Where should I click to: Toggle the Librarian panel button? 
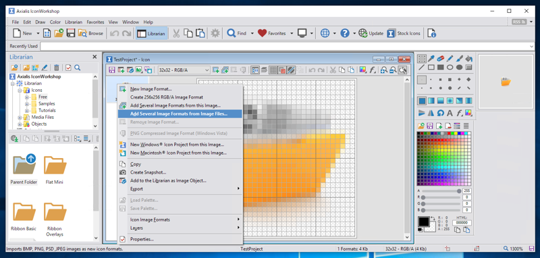(151, 33)
